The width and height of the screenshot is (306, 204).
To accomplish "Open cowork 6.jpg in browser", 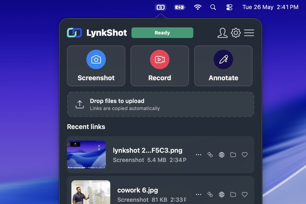I will click(x=222, y=195).
